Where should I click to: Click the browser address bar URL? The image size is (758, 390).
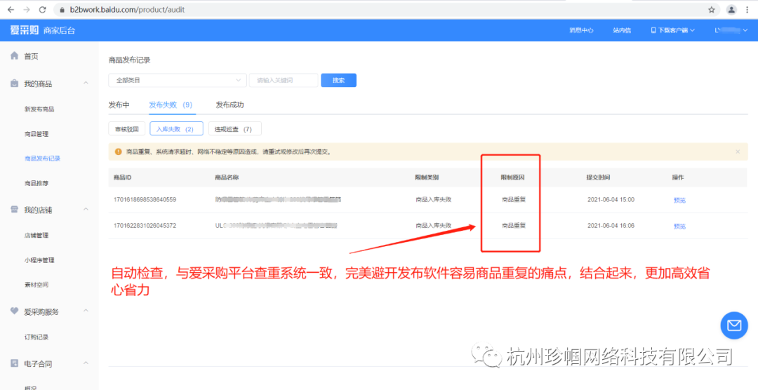click(128, 10)
